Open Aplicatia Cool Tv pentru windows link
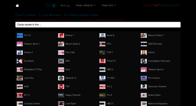The width and height of the screenshot is (196, 106). pyautogui.click(x=162, y=5)
